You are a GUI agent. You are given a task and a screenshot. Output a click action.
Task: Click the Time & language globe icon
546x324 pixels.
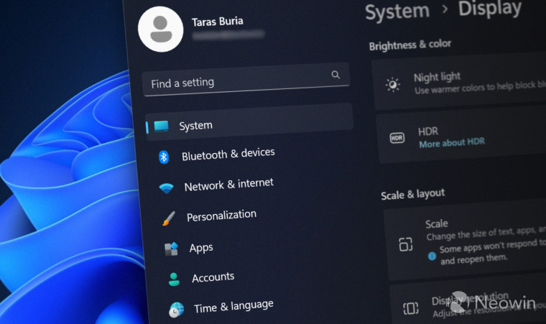[x=177, y=310]
